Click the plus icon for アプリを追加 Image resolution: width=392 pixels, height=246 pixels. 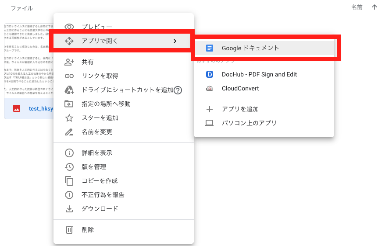pyautogui.click(x=210, y=109)
